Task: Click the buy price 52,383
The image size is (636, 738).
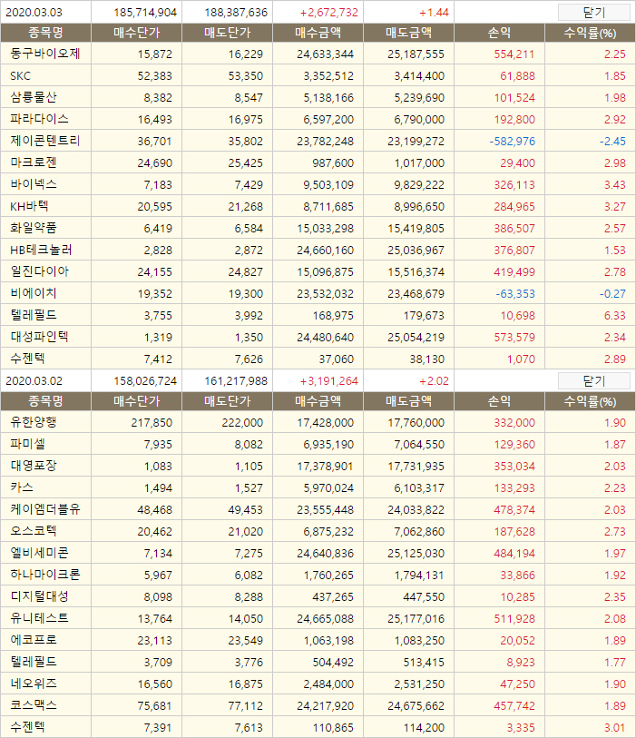Action: [155, 75]
